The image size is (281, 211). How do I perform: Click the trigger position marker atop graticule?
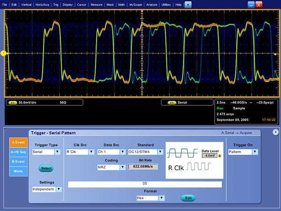point(141,10)
